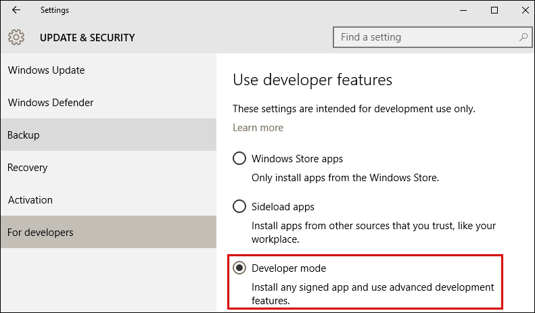Maximize the Settings window

pos(494,10)
